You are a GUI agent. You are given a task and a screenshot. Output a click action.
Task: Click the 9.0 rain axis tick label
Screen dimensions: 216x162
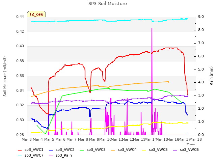(201, 17)
